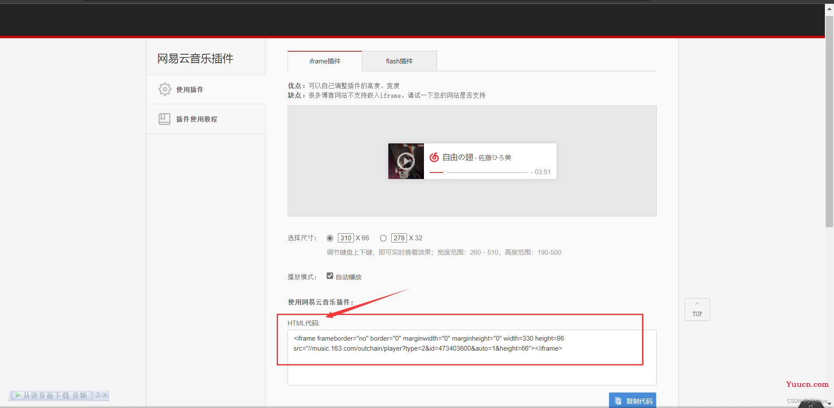Click the page vertical scrollbar thumb

tap(829, 122)
